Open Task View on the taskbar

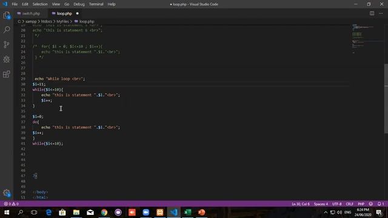[34, 213]
